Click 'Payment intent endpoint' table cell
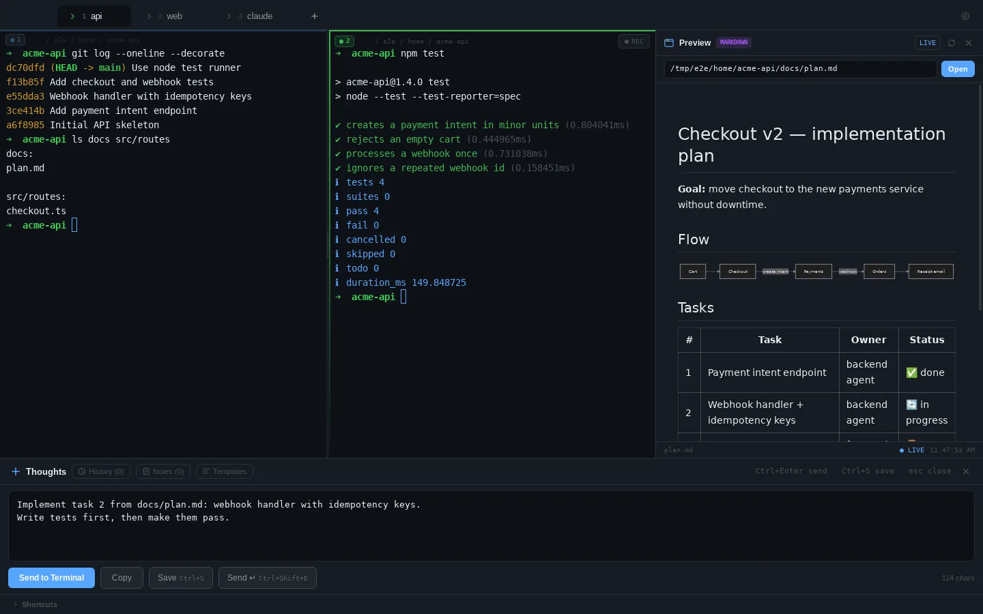This screenshot has height=614, width=983. [x=770, y=372]
